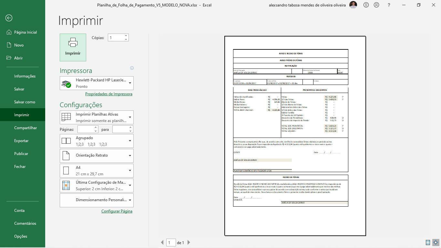Click the sad face feedback icon
441x248 pixels.
[376, 5]
